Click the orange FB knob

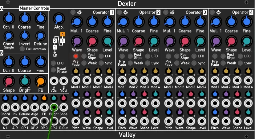[x=40, y=81]
